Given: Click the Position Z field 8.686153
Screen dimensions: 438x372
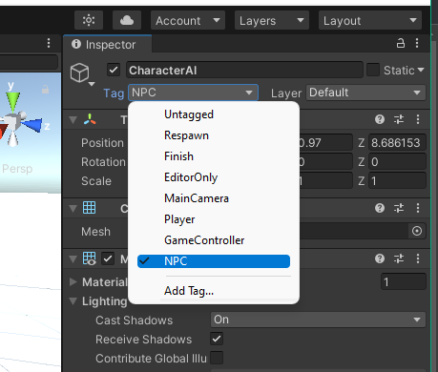Looking at the screenshot, I should [397, 143].
